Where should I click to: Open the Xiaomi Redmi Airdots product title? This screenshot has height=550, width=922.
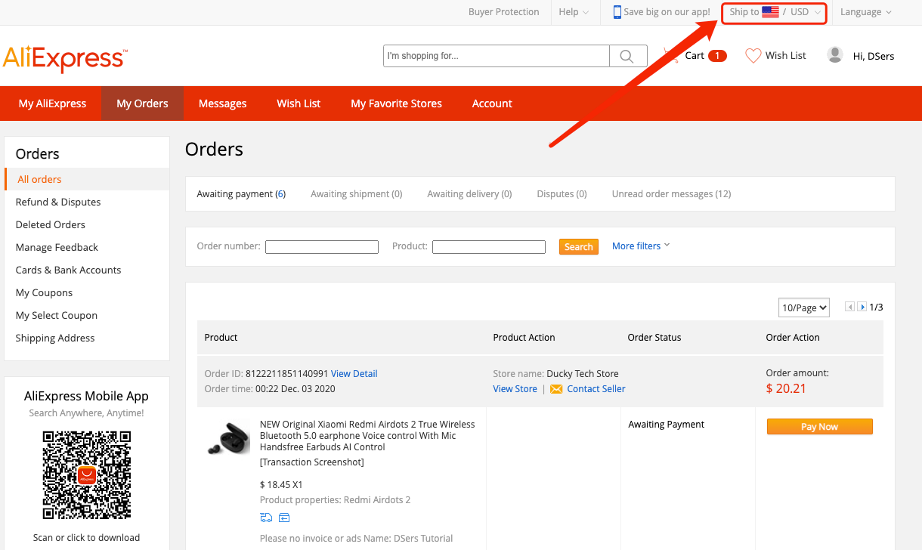click(367, 436)
